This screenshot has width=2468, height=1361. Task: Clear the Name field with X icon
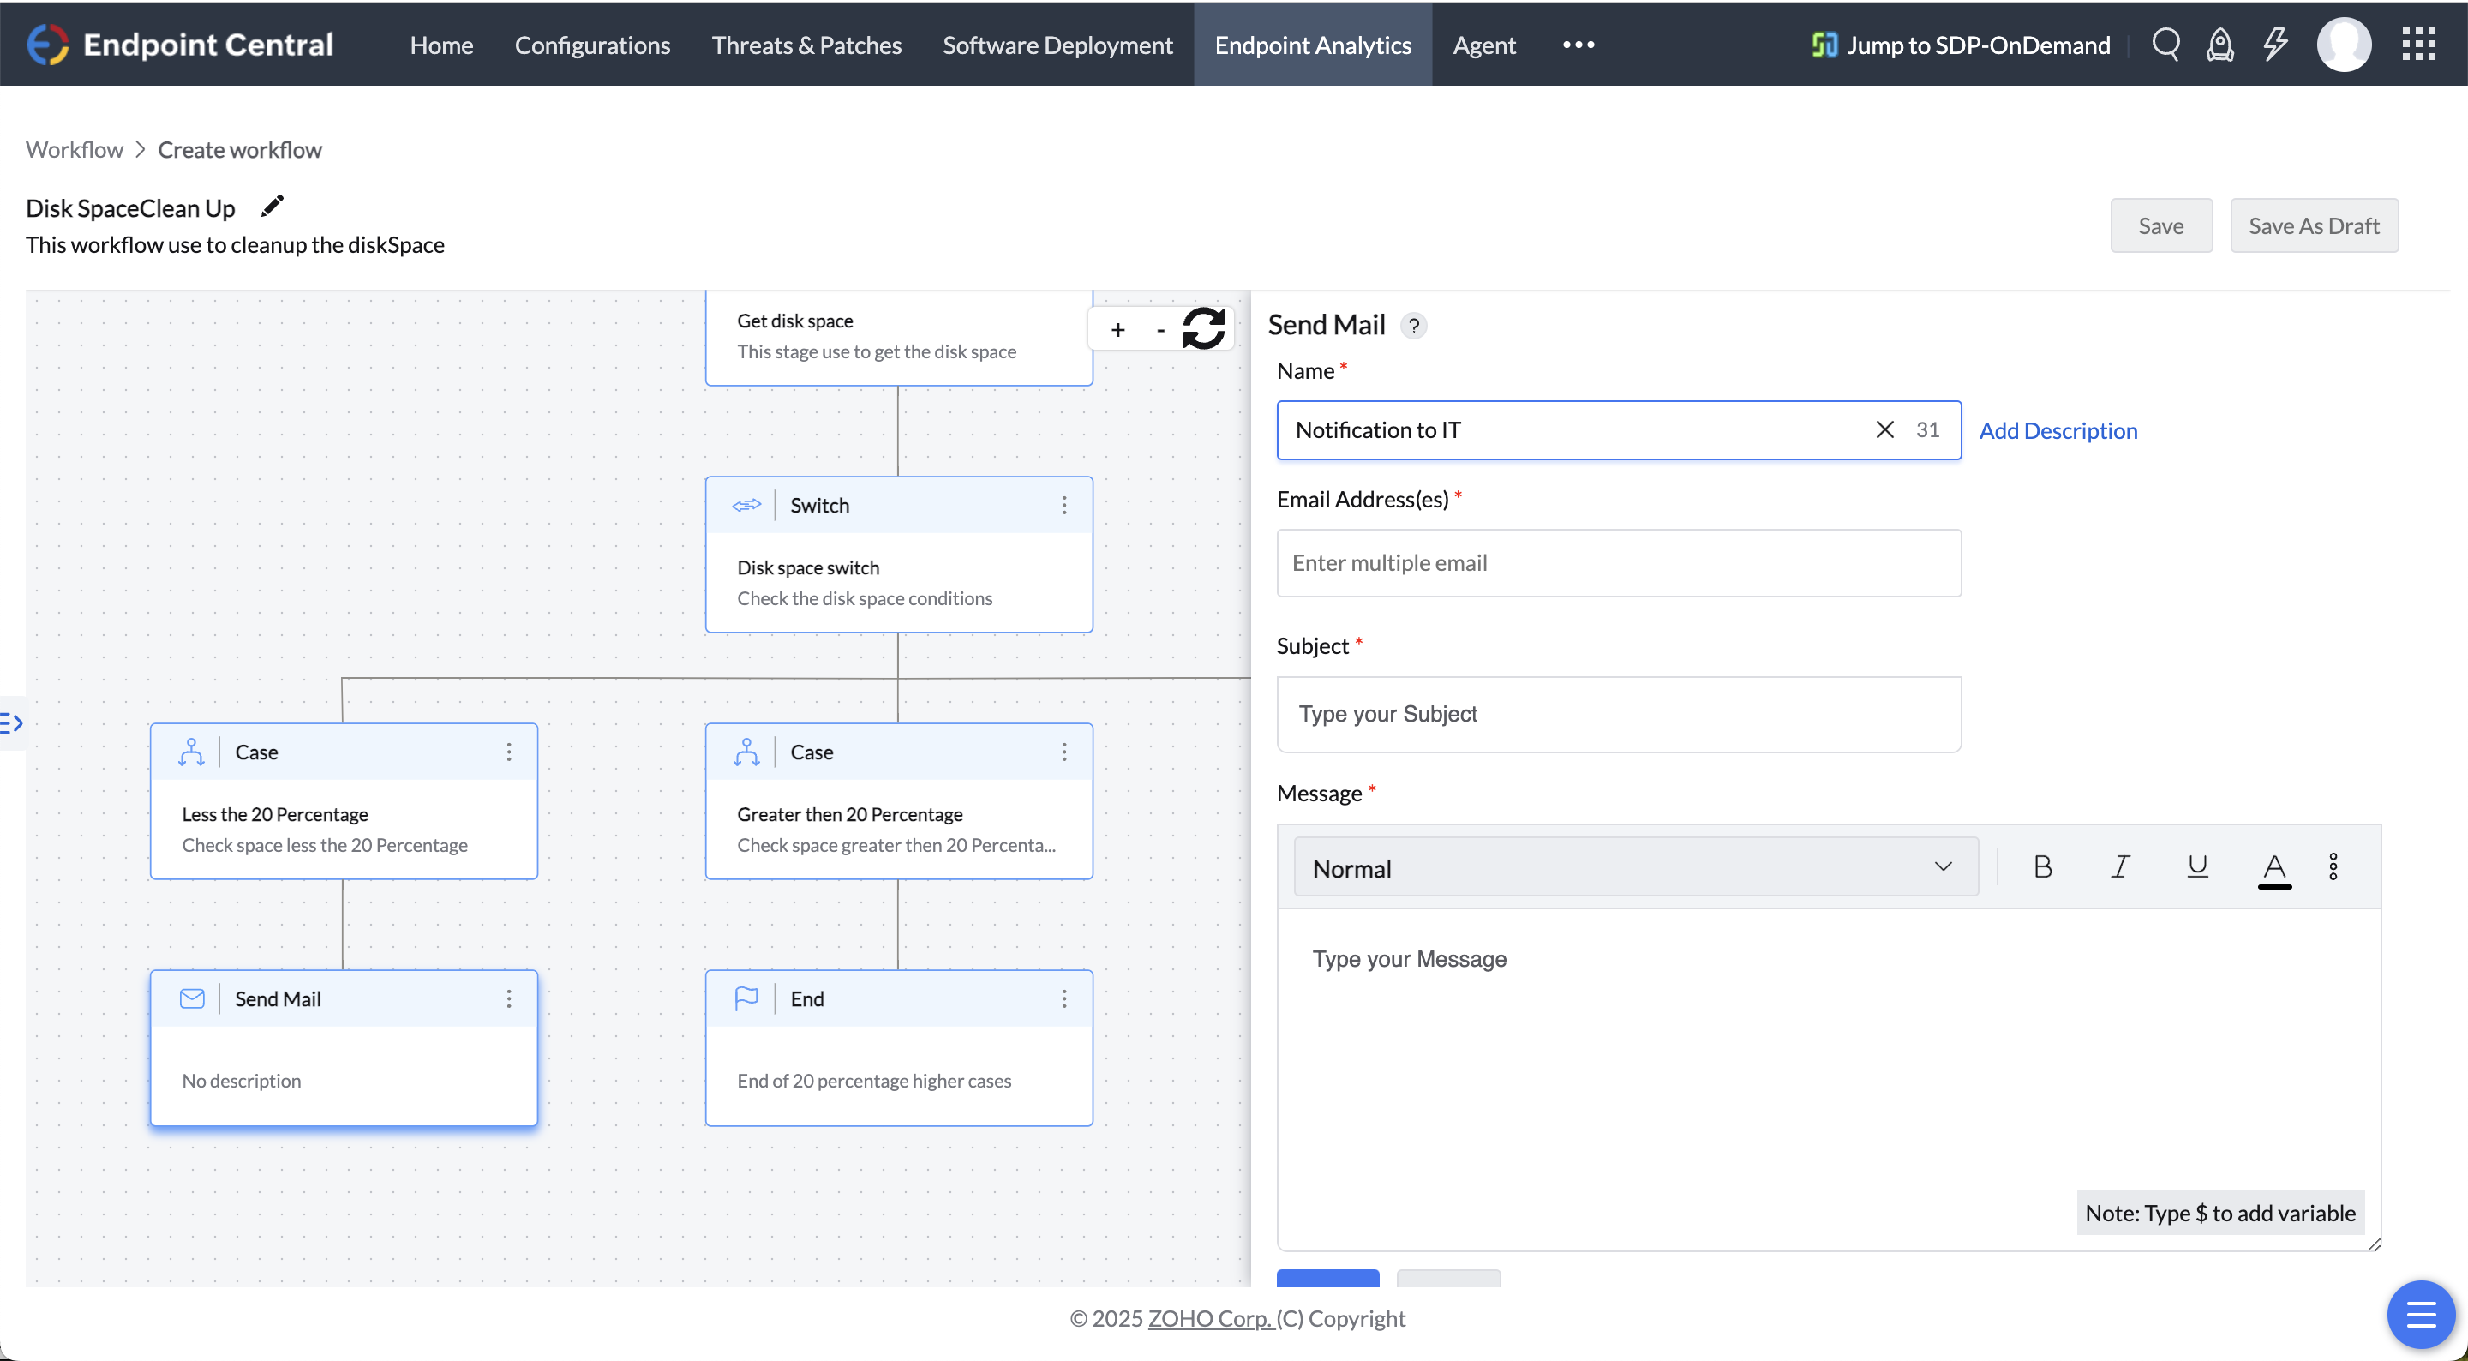point(1884,429)
